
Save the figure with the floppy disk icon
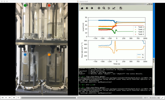[121, 8]
